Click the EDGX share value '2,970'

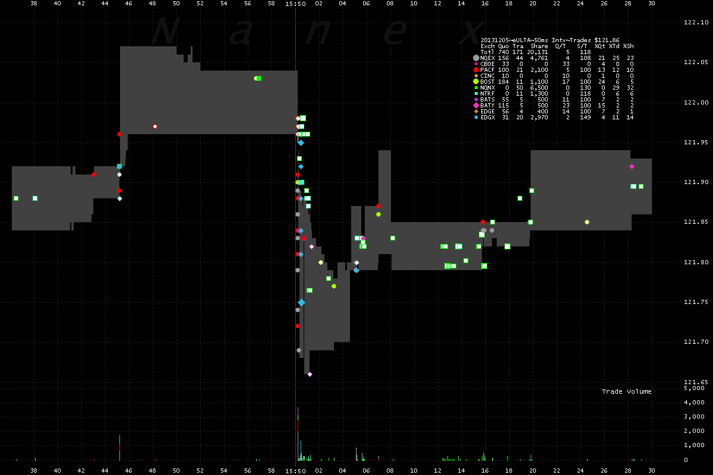click(x=540, y=118)
